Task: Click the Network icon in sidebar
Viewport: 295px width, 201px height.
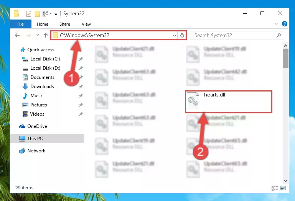Action: pyautogui.click(x=22, y=151)
